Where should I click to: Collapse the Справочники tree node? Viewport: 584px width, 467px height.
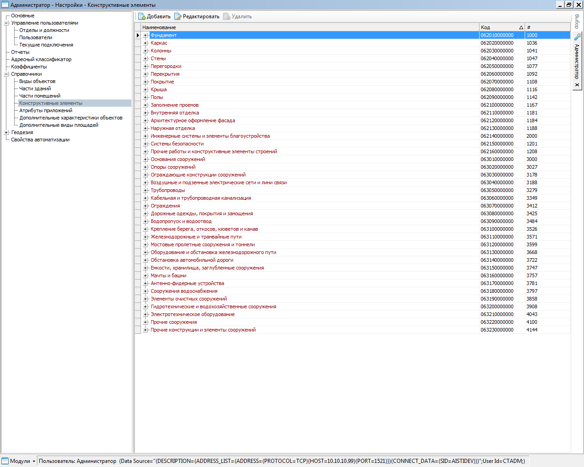[6, 74]
